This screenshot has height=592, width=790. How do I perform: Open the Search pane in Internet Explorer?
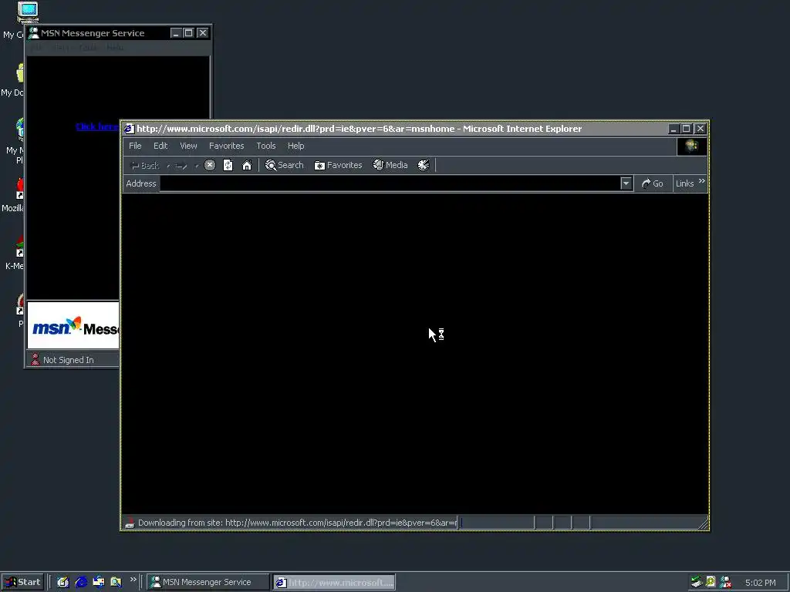(284, 165)
